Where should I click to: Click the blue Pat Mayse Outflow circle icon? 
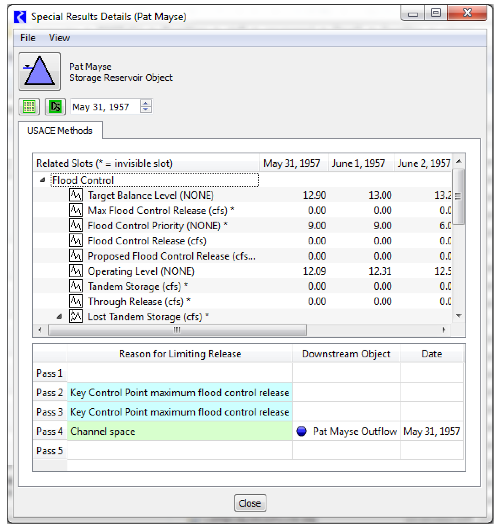[x=301, y=431]
